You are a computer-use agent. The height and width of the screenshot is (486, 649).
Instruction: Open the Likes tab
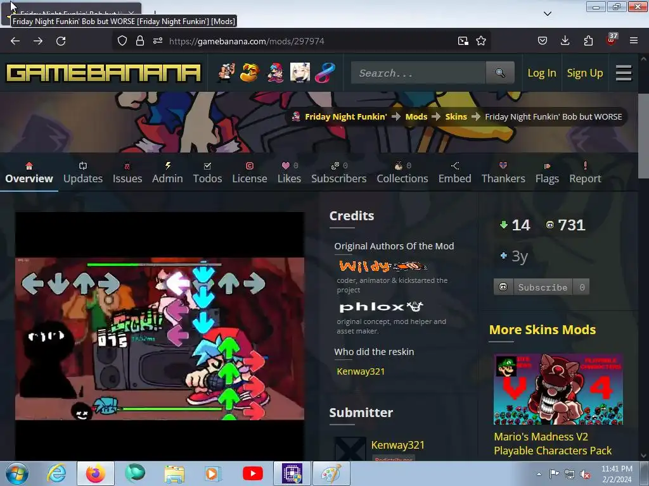pyautogui.click(x=289, y=173)
